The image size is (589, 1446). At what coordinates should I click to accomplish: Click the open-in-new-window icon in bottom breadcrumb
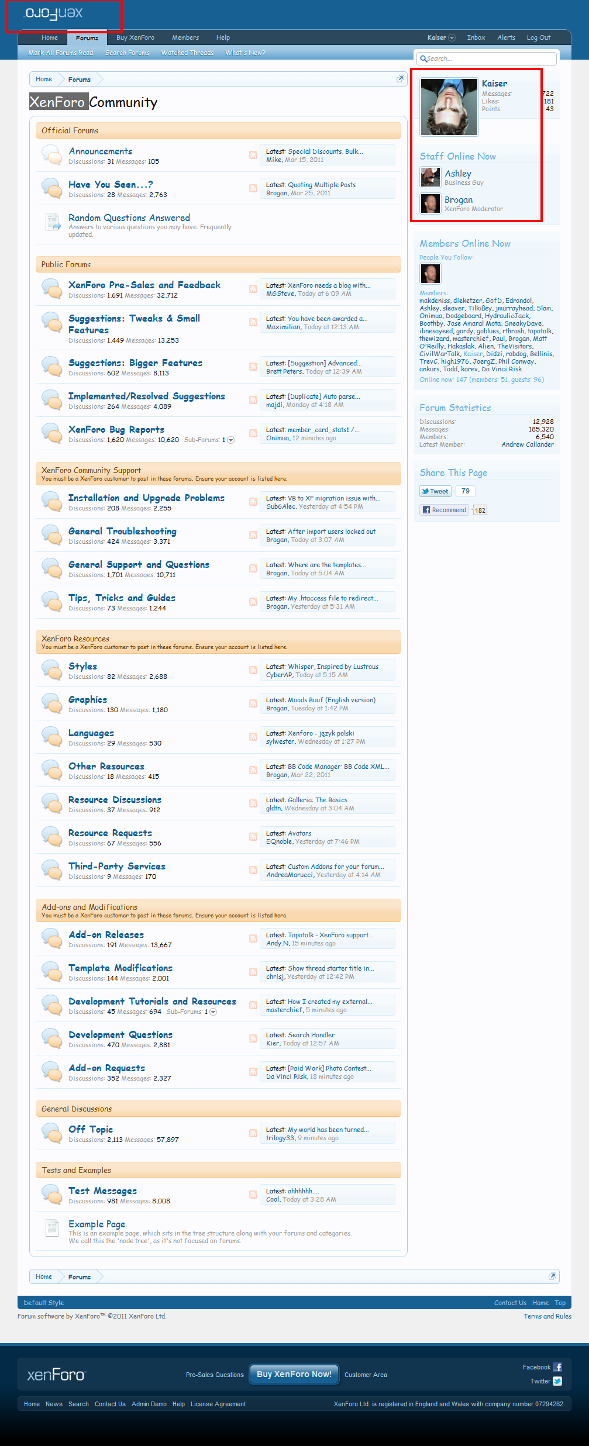pos(552,1276)
